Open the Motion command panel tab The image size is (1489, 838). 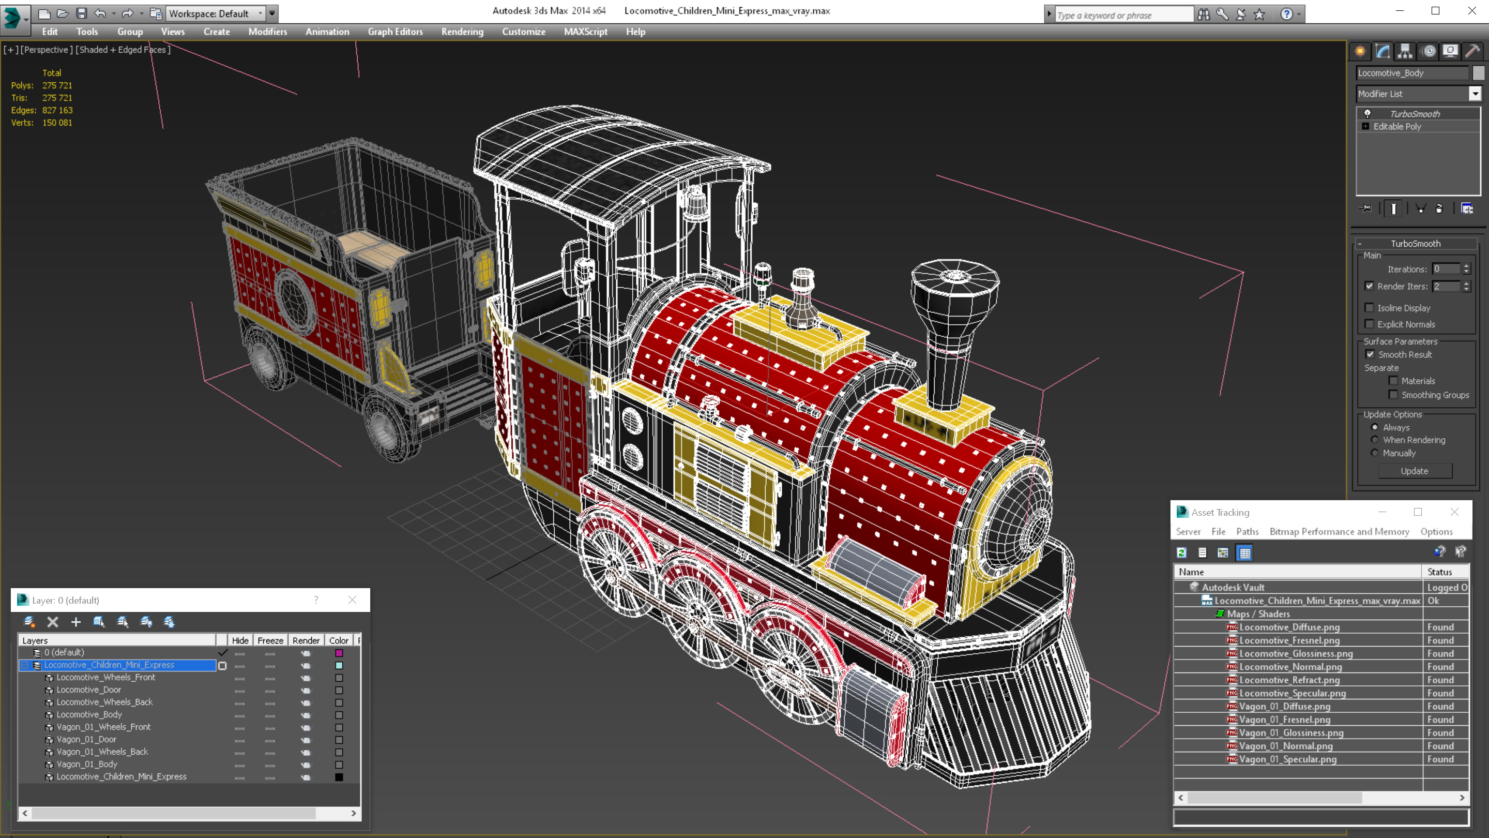1429,52
